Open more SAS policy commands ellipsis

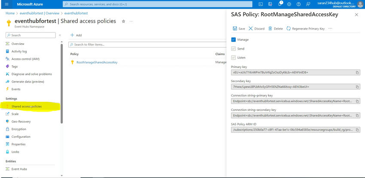pyautogui.click(x=330, y=29)
